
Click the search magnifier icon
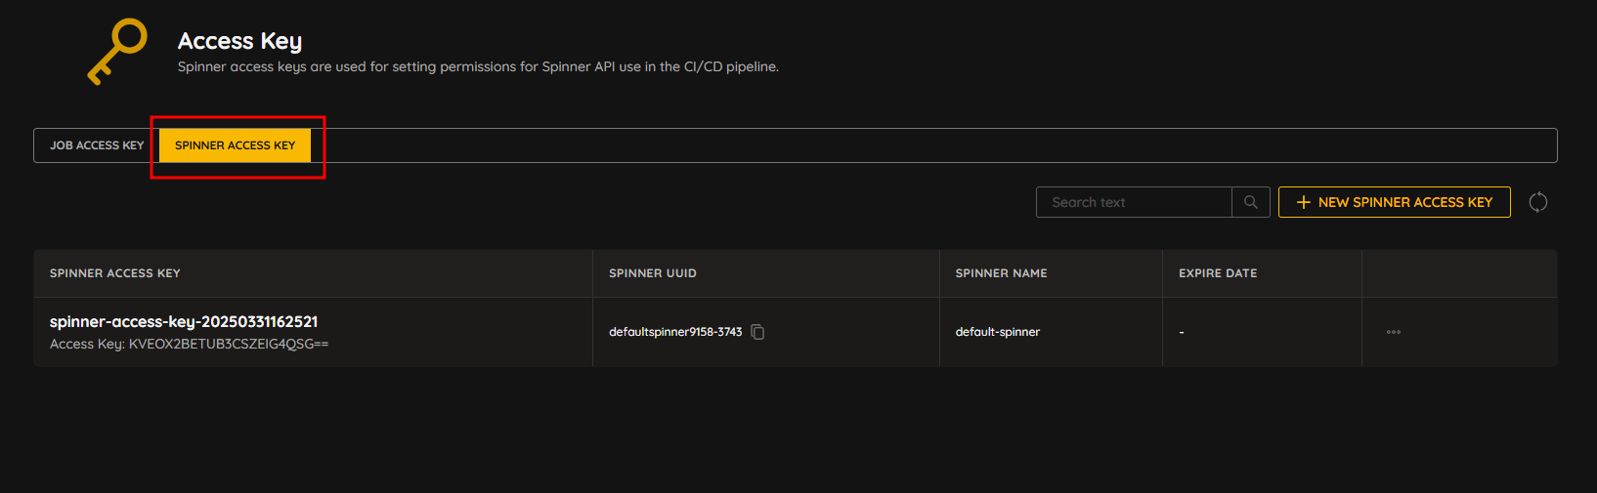click(1251, 202)
